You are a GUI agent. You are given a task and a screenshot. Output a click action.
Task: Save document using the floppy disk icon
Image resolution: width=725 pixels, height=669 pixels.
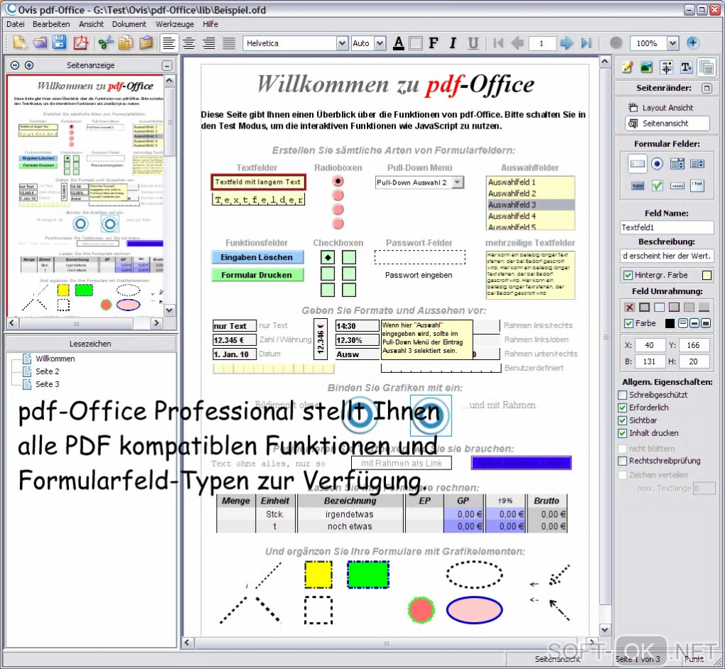(x=60, y=43)
